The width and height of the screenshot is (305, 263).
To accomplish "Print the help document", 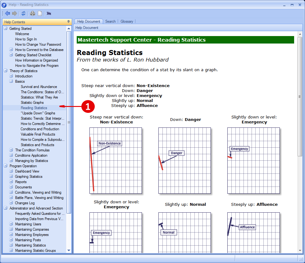I will tap(33, 13).
